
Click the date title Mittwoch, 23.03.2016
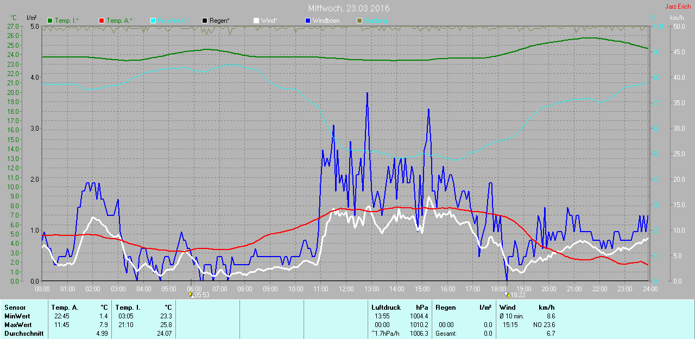[349, 8]
